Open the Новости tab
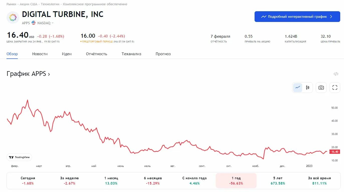The image size is (344, 192). (x=40, y=54)
